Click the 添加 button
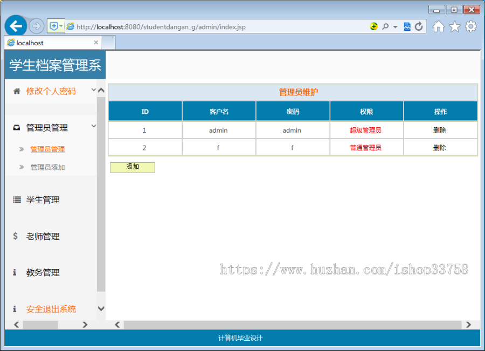 pos(133,168)
